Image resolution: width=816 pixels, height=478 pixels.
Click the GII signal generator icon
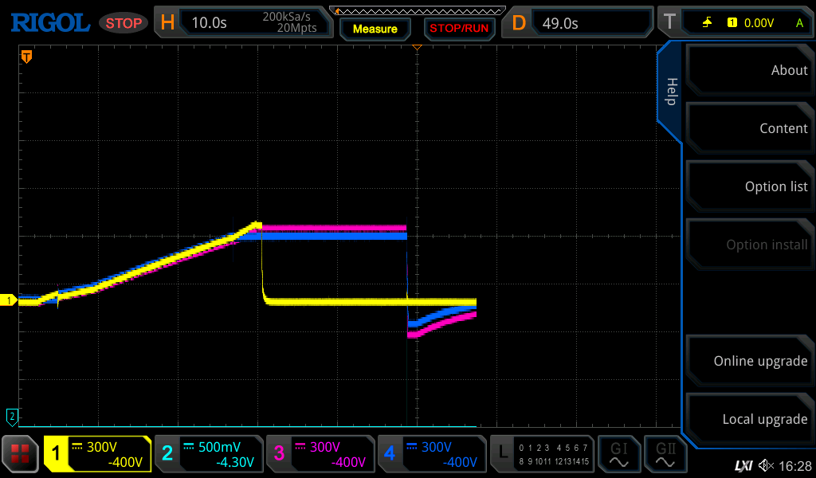pos(665,454)
